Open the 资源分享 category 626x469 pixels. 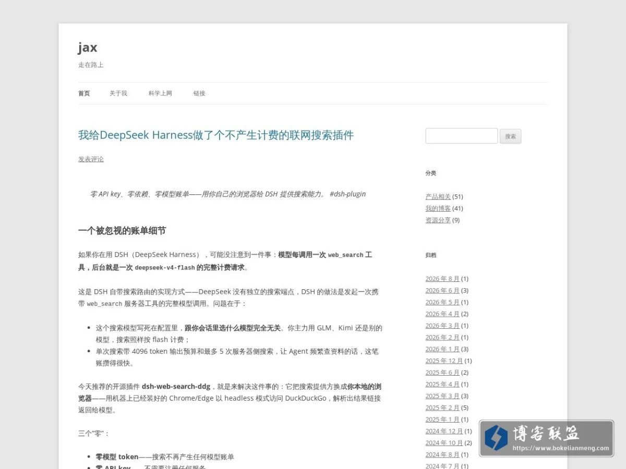point(438,220)
